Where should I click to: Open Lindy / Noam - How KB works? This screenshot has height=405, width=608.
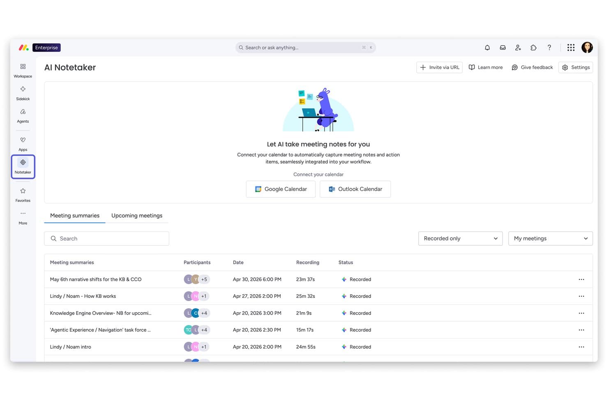(83, 296)
